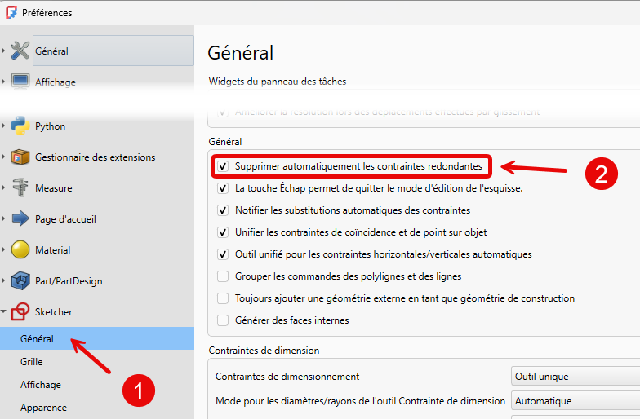The width and height of the screenshot is (640, 419).
Task: Click the Général wrench and screwdriver icon
Action: (20, 51)
